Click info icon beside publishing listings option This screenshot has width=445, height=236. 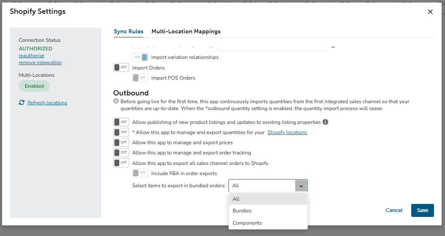(326, 122)
